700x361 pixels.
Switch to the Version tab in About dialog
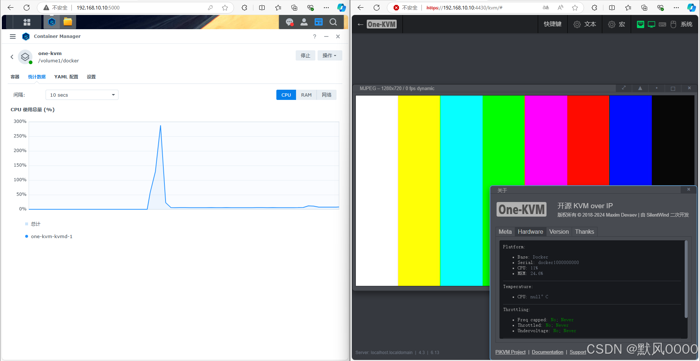(x=559, y=232)
